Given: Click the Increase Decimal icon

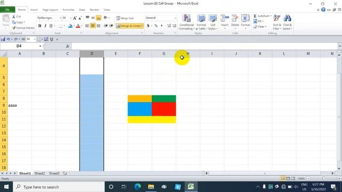Looking at the screenshot, I should pyautogui.click(x=169, y=26).
